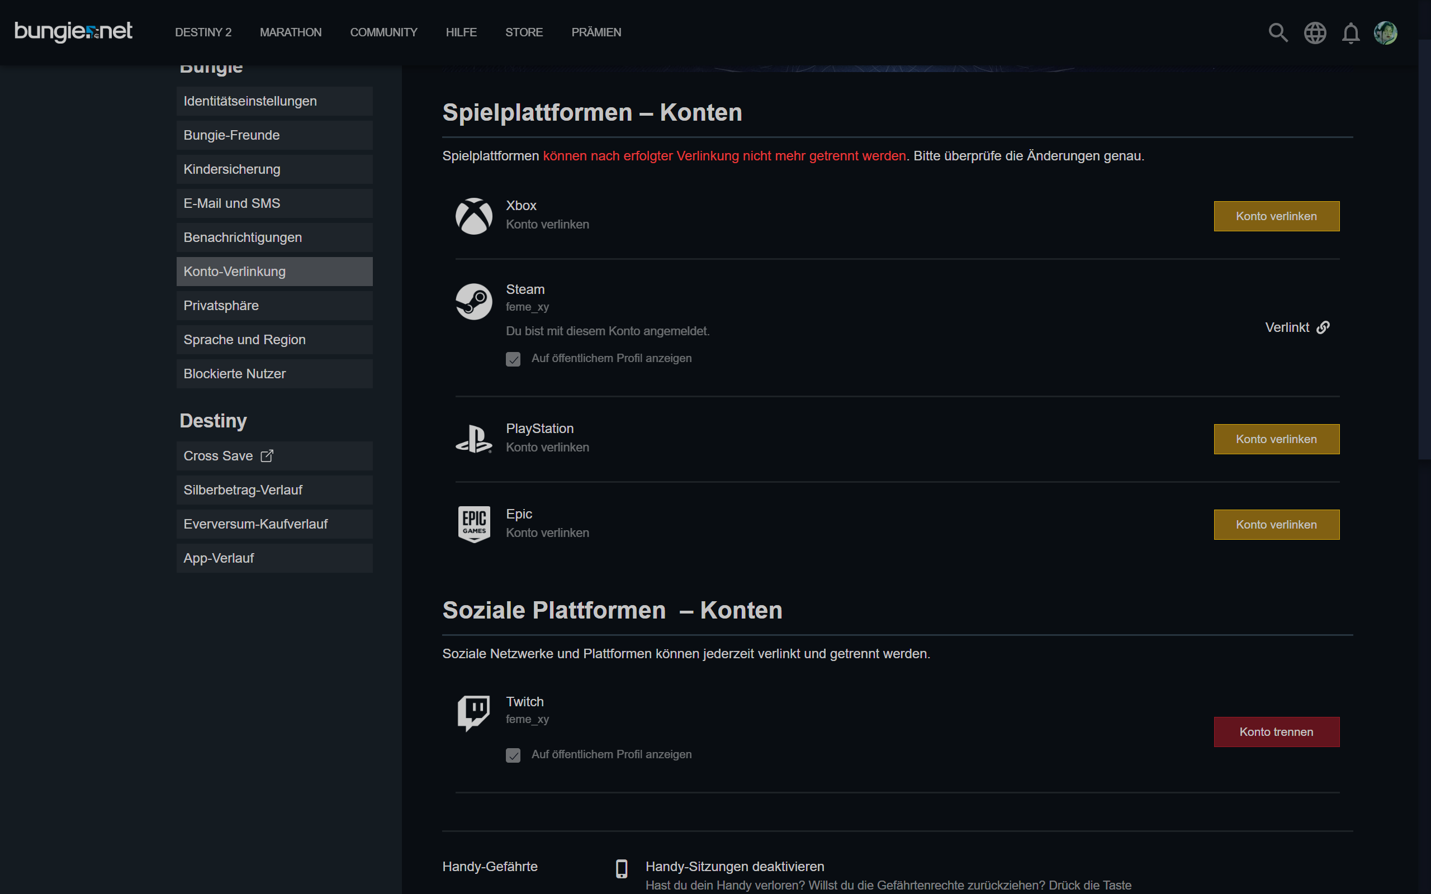
Task: Open the Destiny 2 navigation menu
Action: tap(203, 32)
